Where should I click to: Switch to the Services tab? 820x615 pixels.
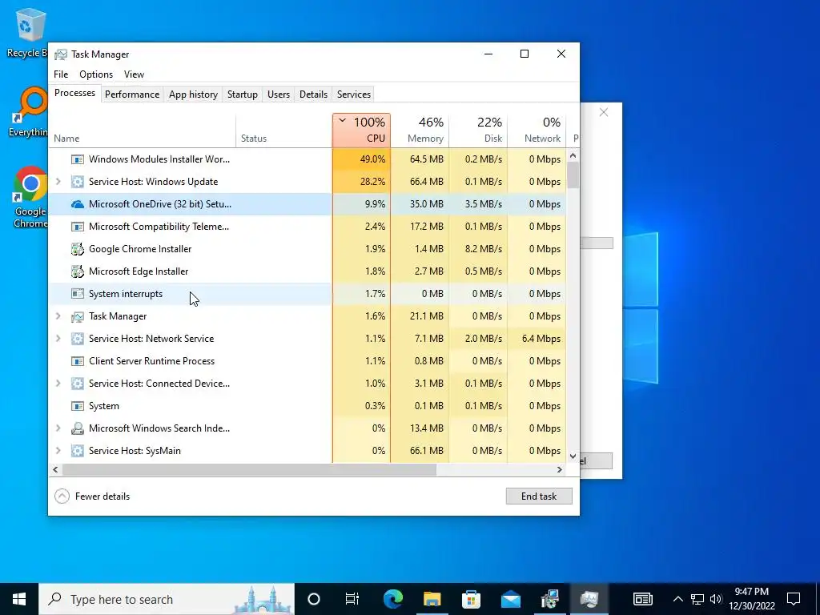pyautogui.click(x=353, y=94)
